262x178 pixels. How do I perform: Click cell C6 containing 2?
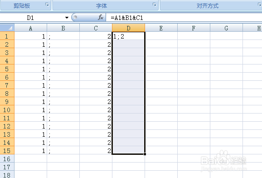[96, 77]
